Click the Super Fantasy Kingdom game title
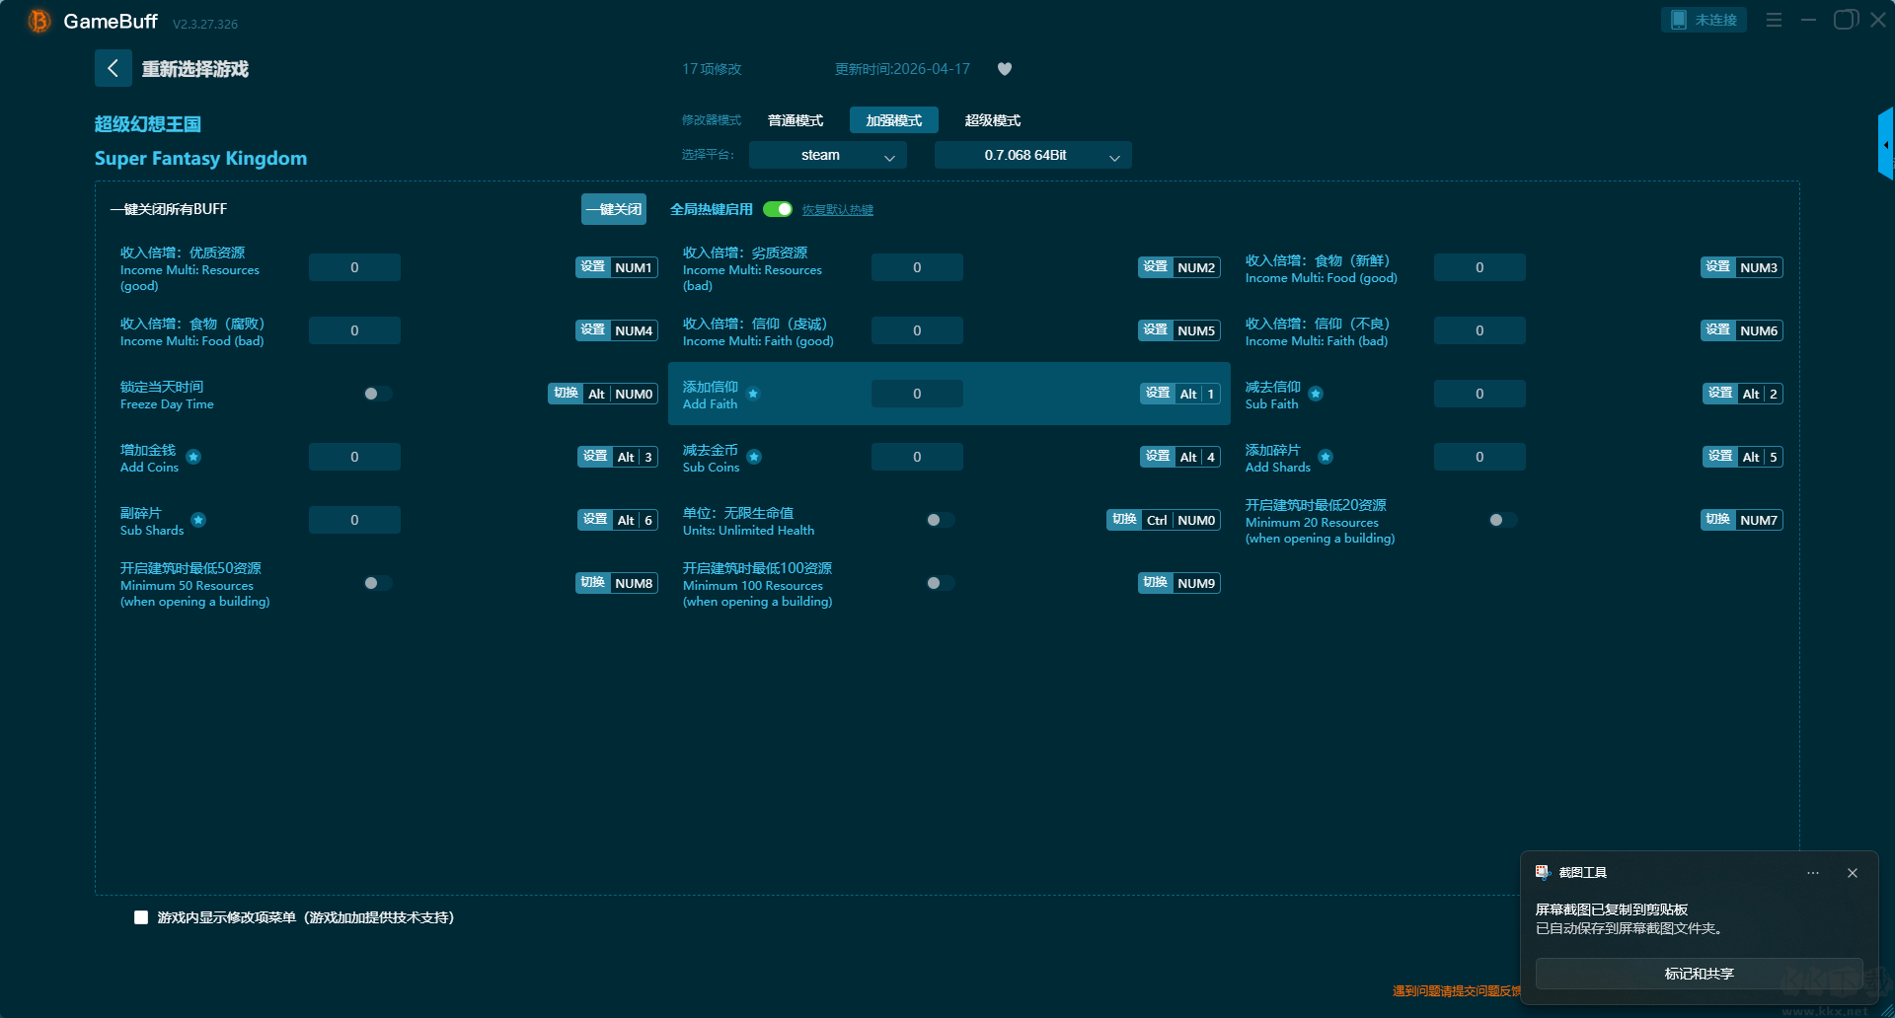Viewport: 1895px width, 1018px height. (x=200, y=159)
